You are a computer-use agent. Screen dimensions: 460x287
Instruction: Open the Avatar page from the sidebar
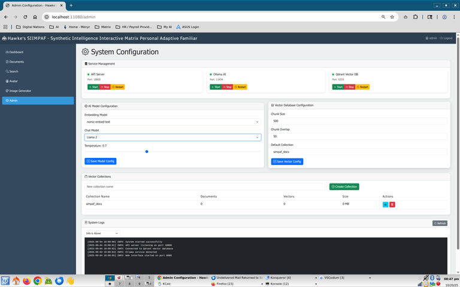(13, 81)
